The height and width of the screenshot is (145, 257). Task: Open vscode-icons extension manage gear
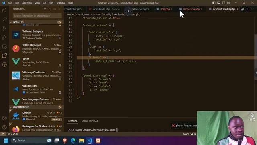(x=60, y=93)
